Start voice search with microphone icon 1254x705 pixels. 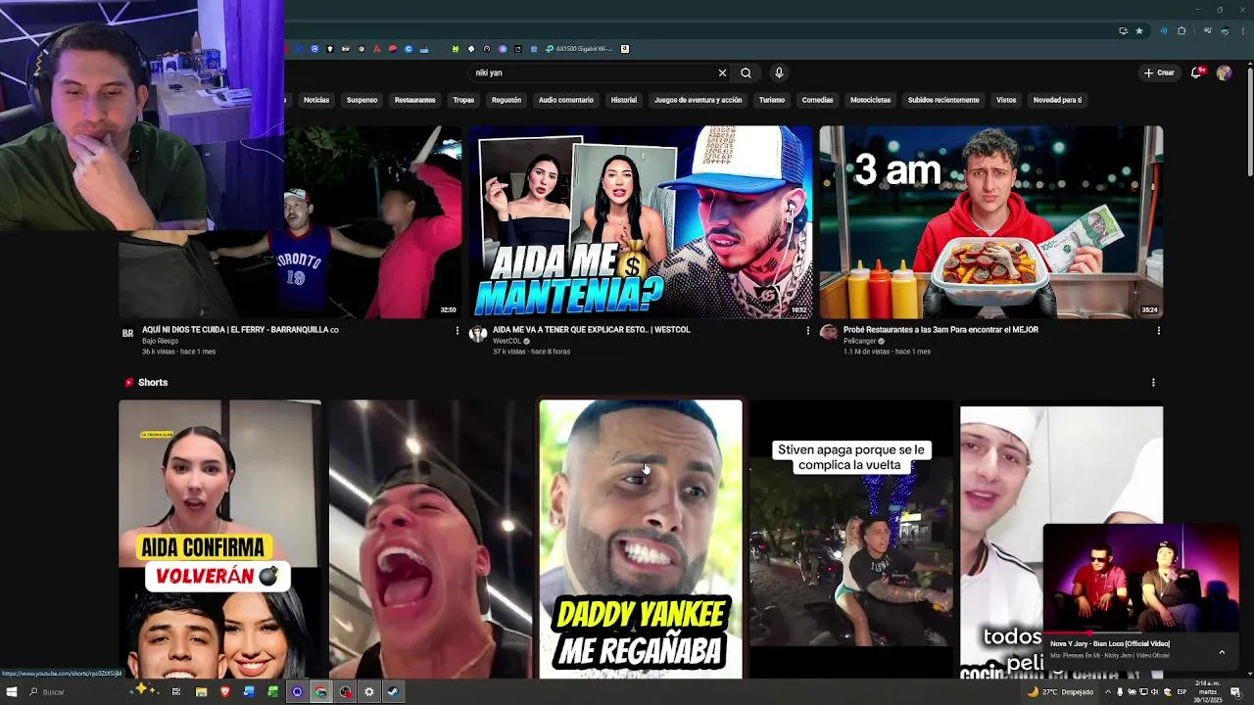tap(779, 72)
